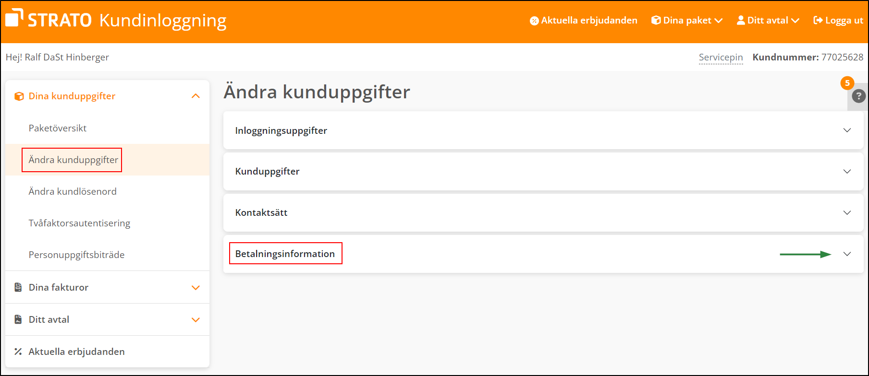Viewport: 869px width, 376px height.
Task: Go to Tvåfaktorsautentisering in the sidebar
Action: coord(79,223)
